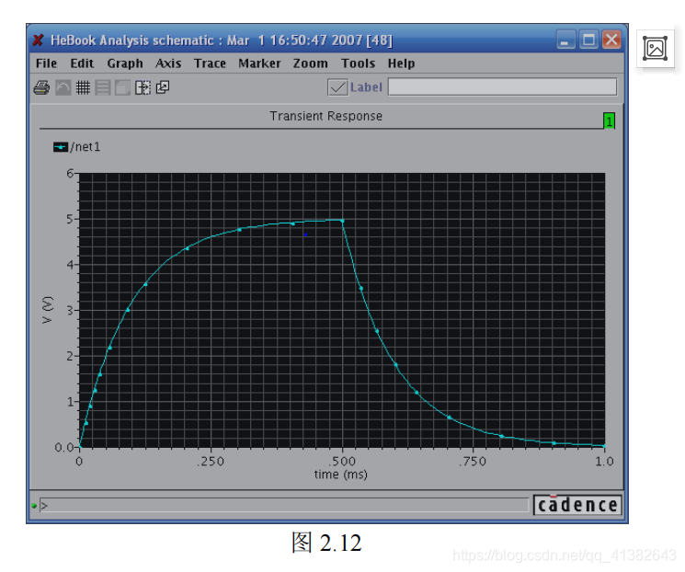This screenshot has height=572, width=685.
Task: Click the undo arrow toolbar icon
Action: 63,88
